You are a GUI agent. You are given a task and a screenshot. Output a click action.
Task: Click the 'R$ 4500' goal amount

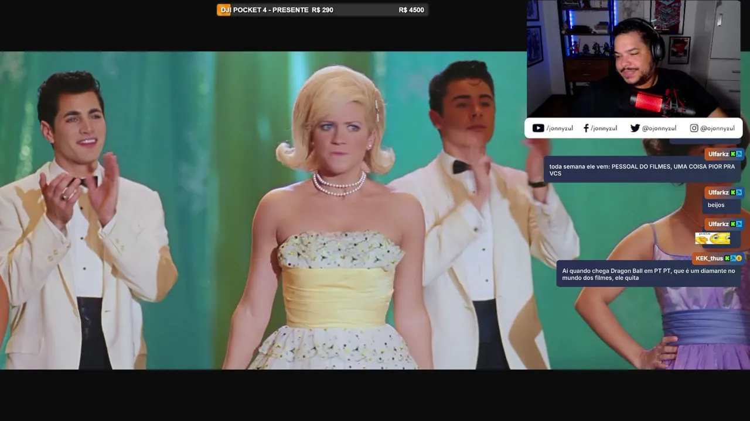[411, 10]
